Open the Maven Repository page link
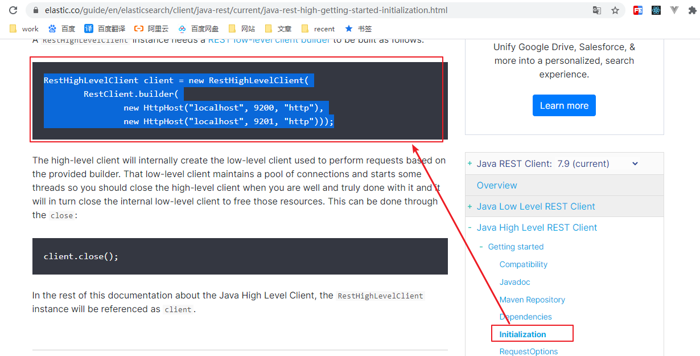This screenshot has width=700, height=356. (x=532, y=300)
